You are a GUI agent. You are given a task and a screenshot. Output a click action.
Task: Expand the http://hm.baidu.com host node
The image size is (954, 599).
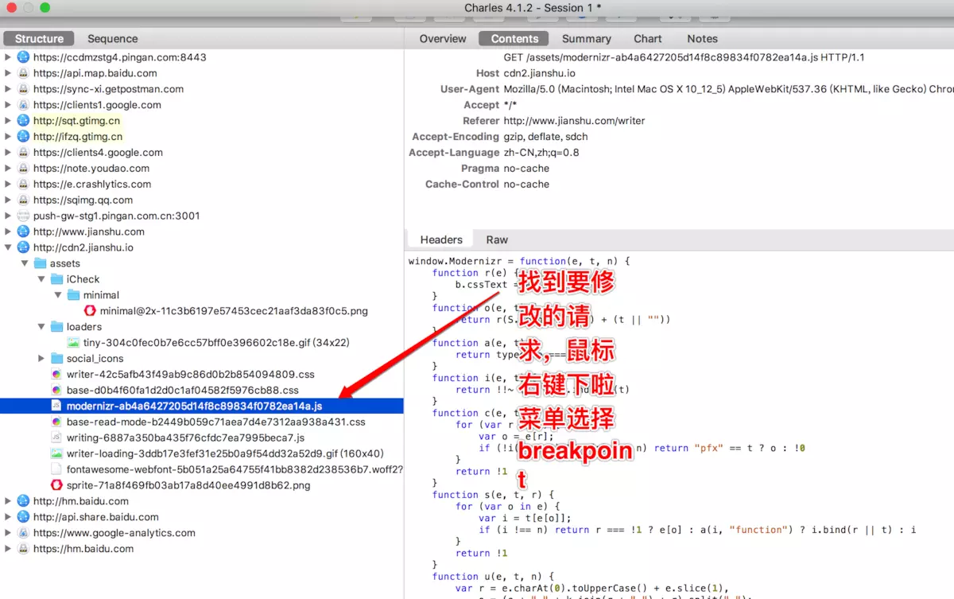click(9, 501)
